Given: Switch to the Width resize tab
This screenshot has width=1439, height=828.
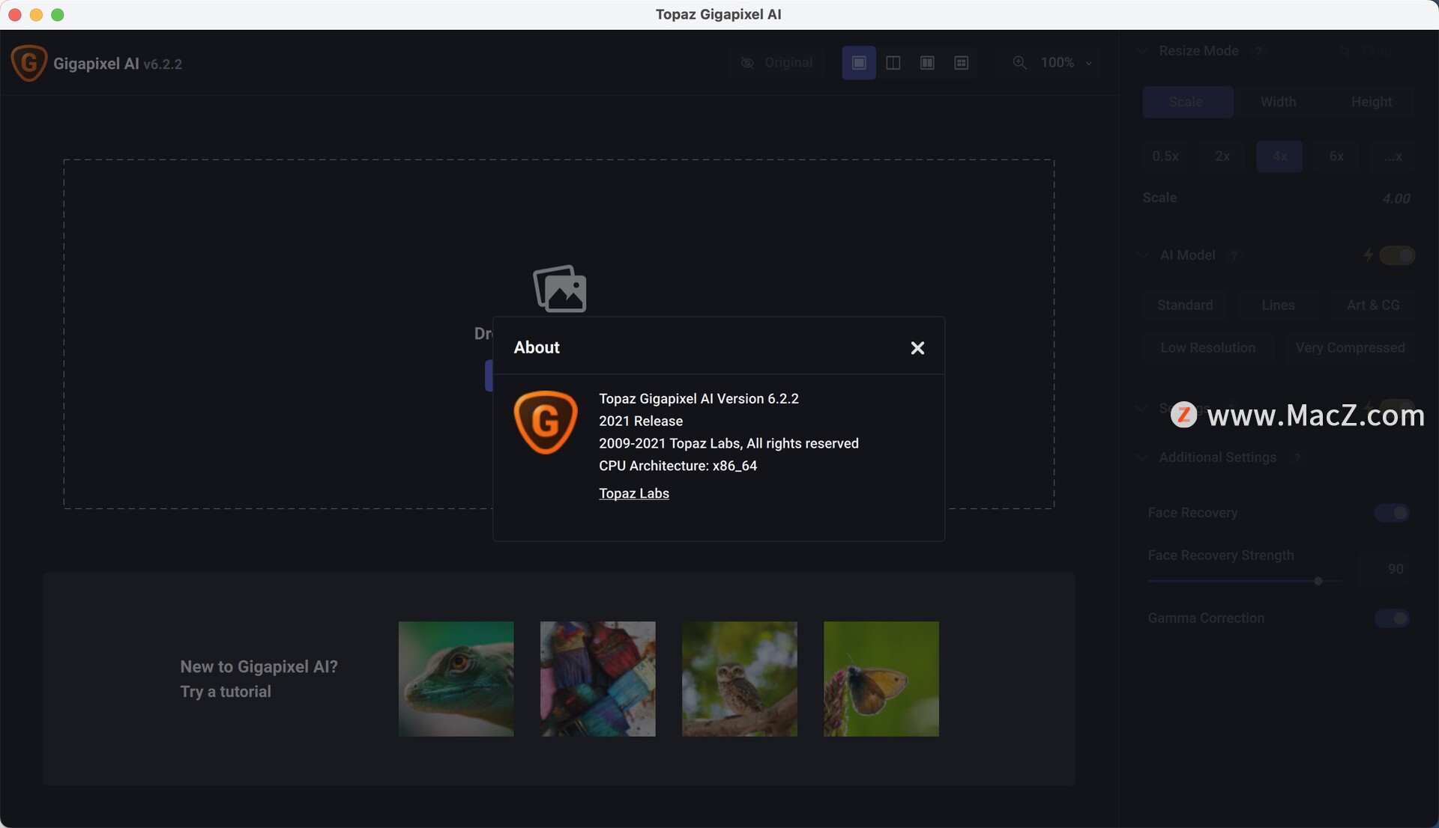Looking at the screenshot, I should tap(1278, 102).
